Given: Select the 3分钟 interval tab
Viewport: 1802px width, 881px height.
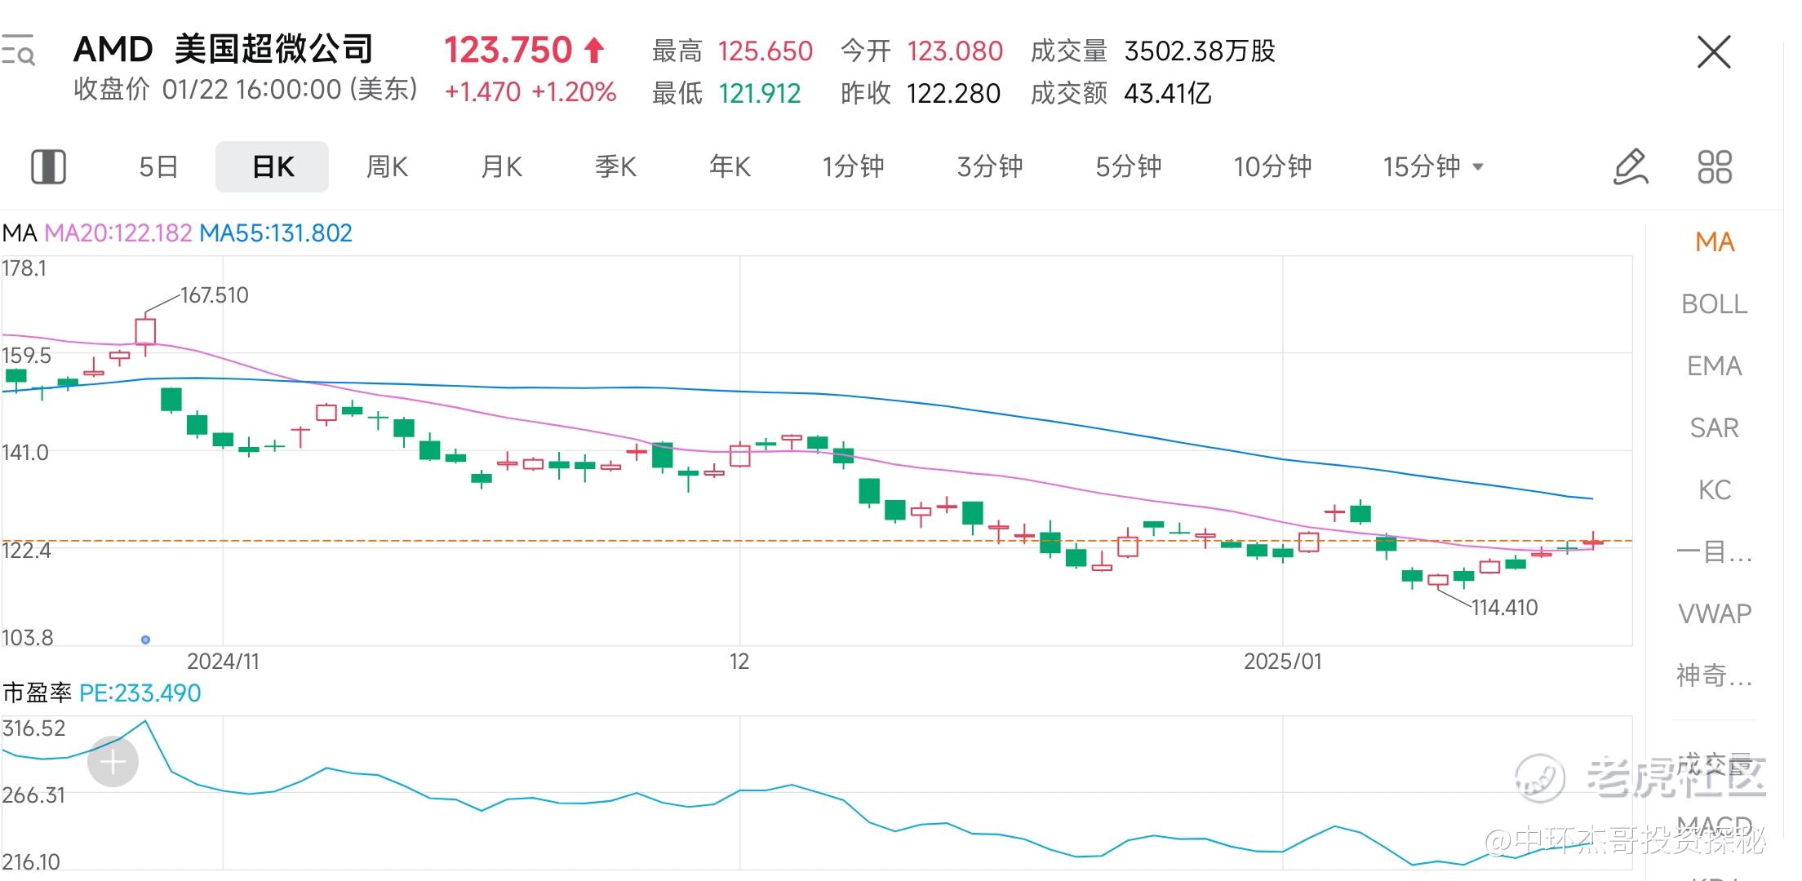Looking at the screenshot, I should (x=990, y=166).
